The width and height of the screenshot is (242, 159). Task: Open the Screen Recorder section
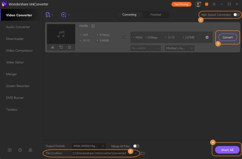(18, 86)
